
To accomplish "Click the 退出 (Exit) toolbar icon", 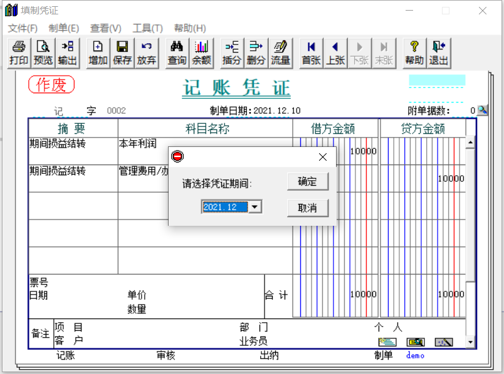I will (x=439, y=53).
